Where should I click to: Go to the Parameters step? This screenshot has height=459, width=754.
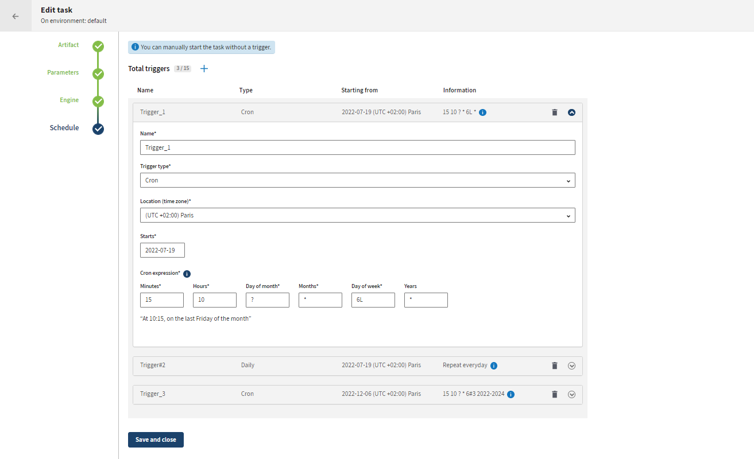pos(98,73)
